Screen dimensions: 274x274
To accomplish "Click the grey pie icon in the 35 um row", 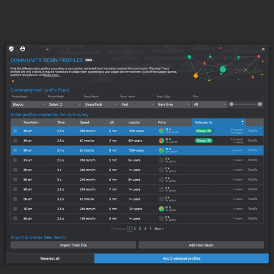I will click(162, 160).
